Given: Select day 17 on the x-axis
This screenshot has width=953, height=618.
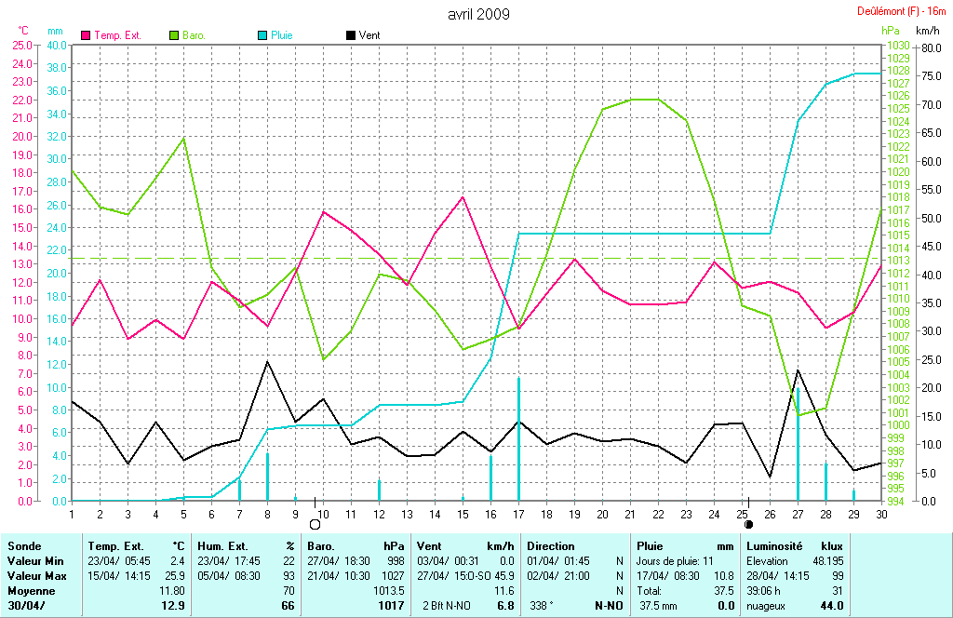Looking at the screenshot, I should 518,513.
